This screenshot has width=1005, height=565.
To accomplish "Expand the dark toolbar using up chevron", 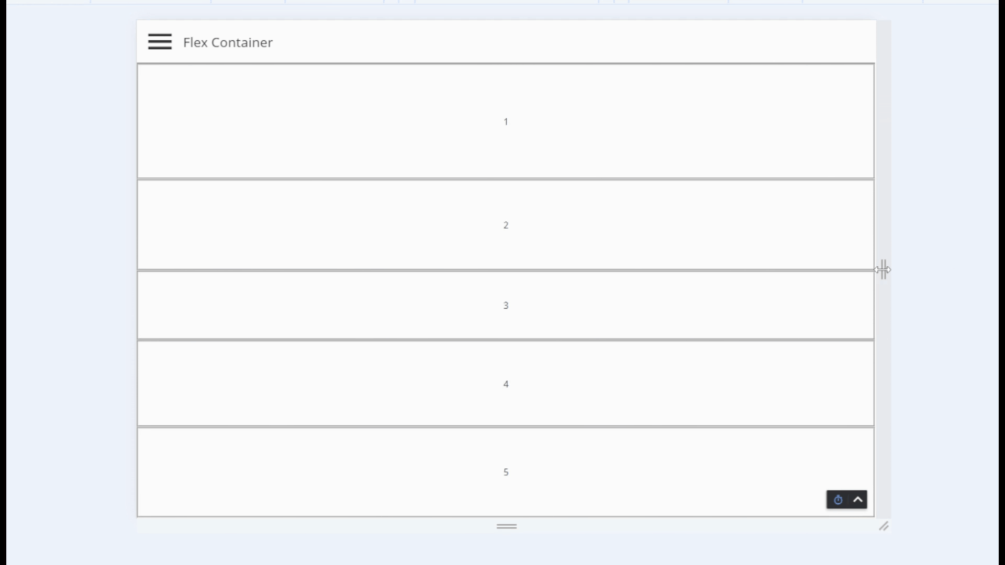I will [858, 500].
